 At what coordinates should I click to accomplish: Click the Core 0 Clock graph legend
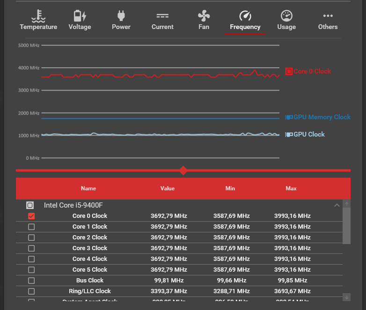pyautogui.click(x=308, y=71)
